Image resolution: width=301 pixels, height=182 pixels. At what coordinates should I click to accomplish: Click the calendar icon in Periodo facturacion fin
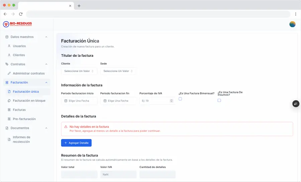point(105,101)
